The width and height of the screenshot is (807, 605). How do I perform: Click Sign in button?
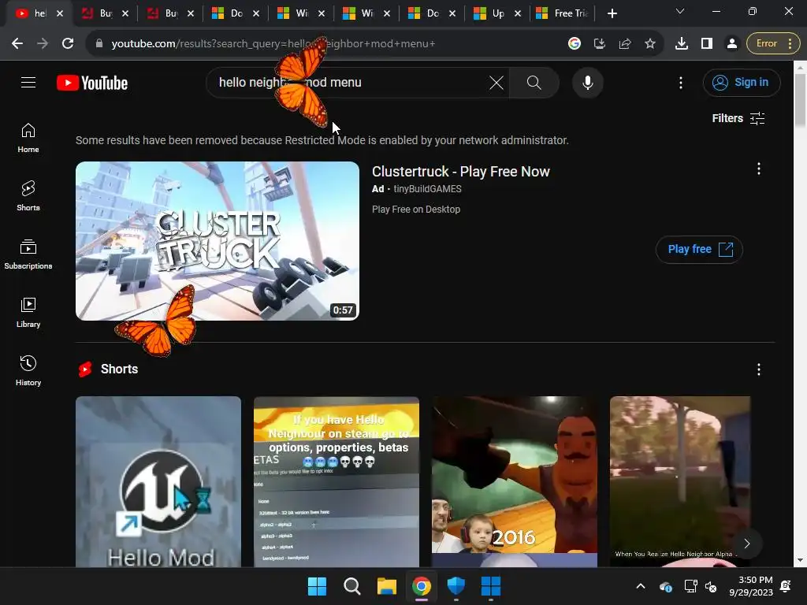point(741,82)
